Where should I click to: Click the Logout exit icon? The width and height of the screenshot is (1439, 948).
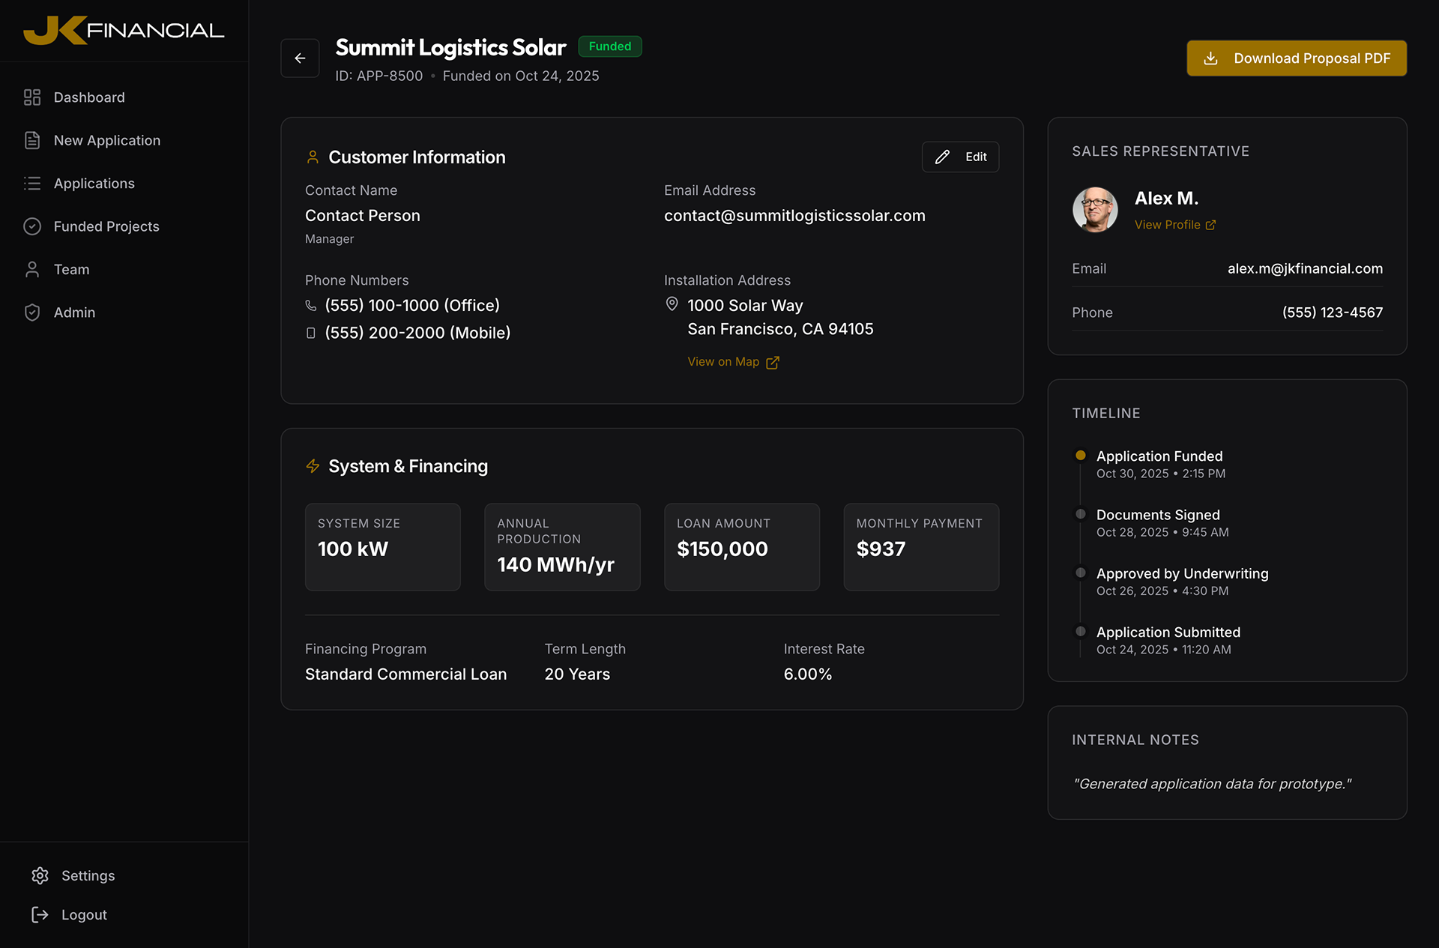40,914
